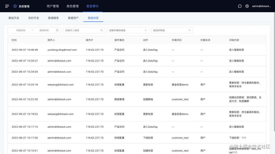Switch to 用户管理 menu

point(53,6)
